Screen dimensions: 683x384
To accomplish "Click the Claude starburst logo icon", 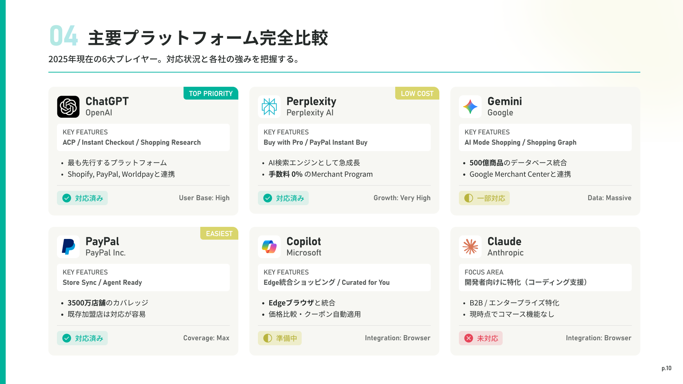I will click(x=470, y=247).
